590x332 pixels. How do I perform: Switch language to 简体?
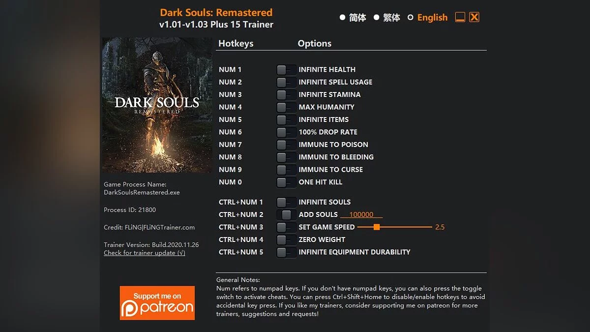coord(343,17)
